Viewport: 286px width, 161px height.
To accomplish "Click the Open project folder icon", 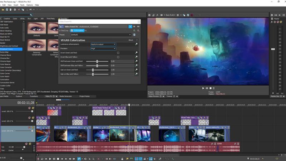I will 3,10.
